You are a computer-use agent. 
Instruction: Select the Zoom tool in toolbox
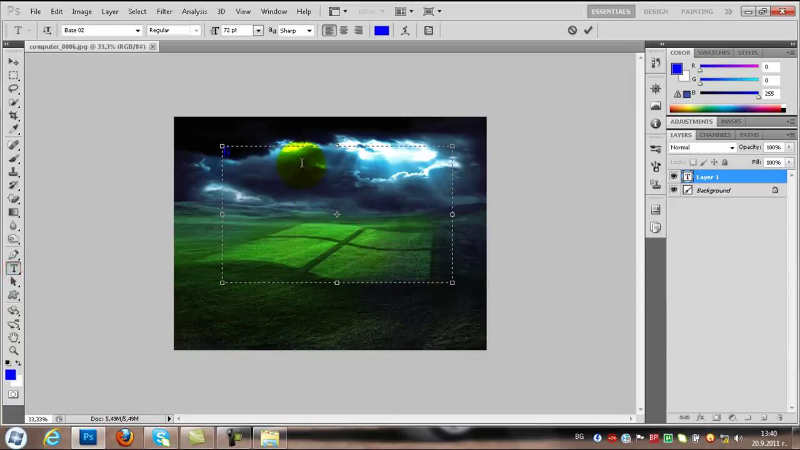pyautogui.click(x=13, y=351)
